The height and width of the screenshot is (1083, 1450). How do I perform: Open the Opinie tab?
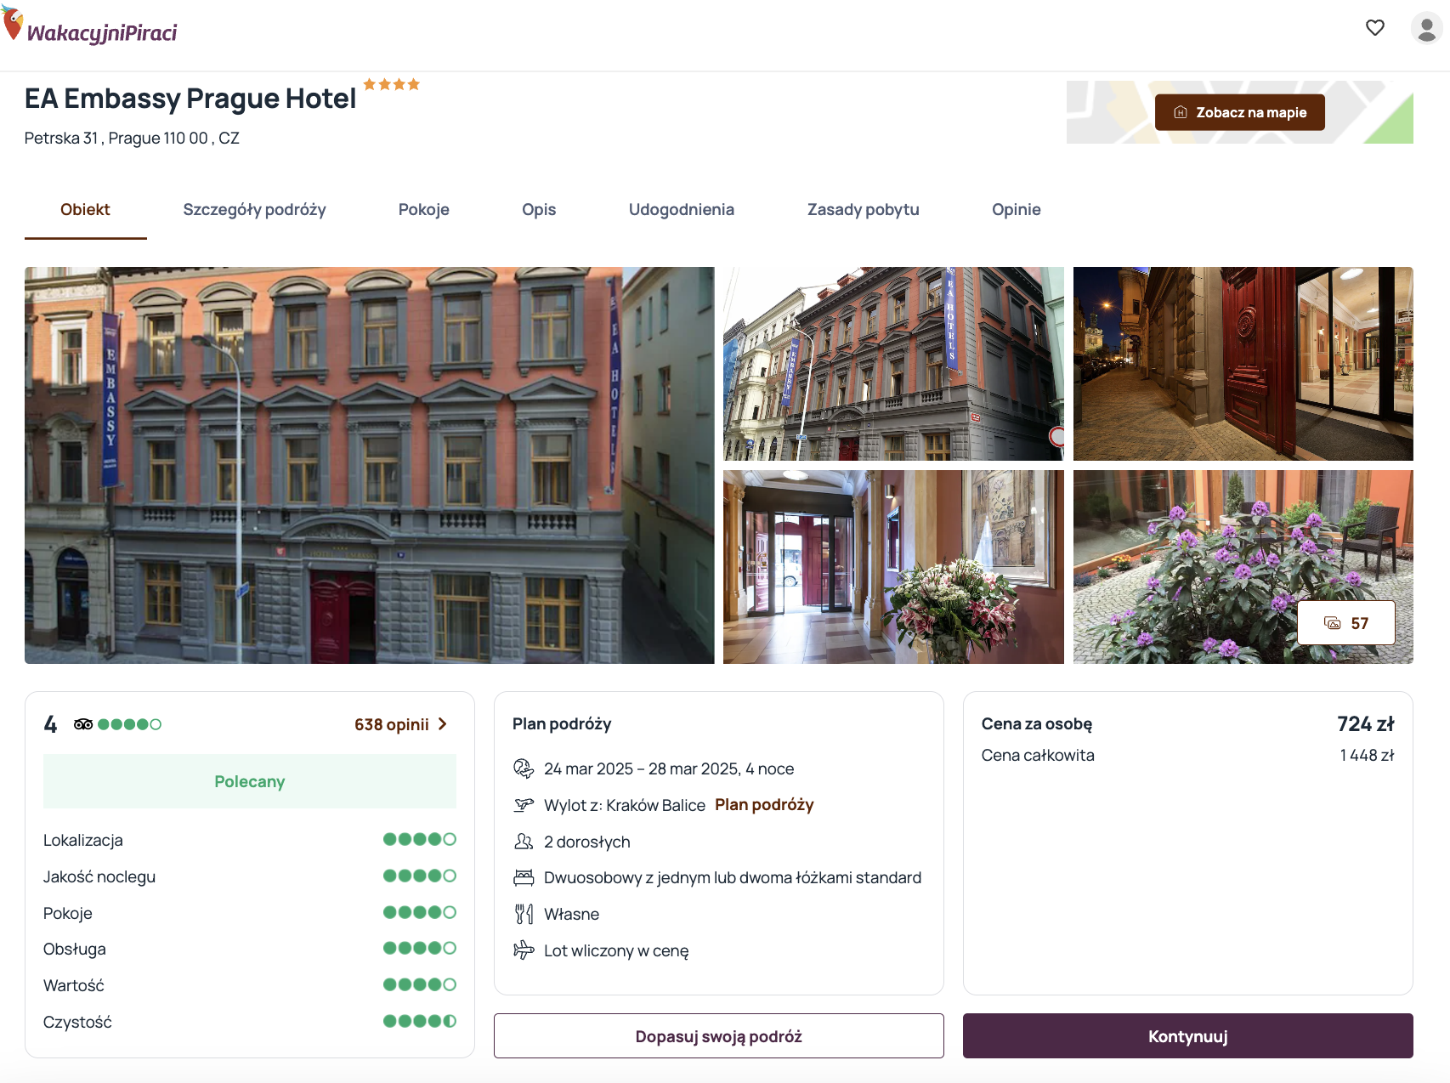tap(1017, 209)
